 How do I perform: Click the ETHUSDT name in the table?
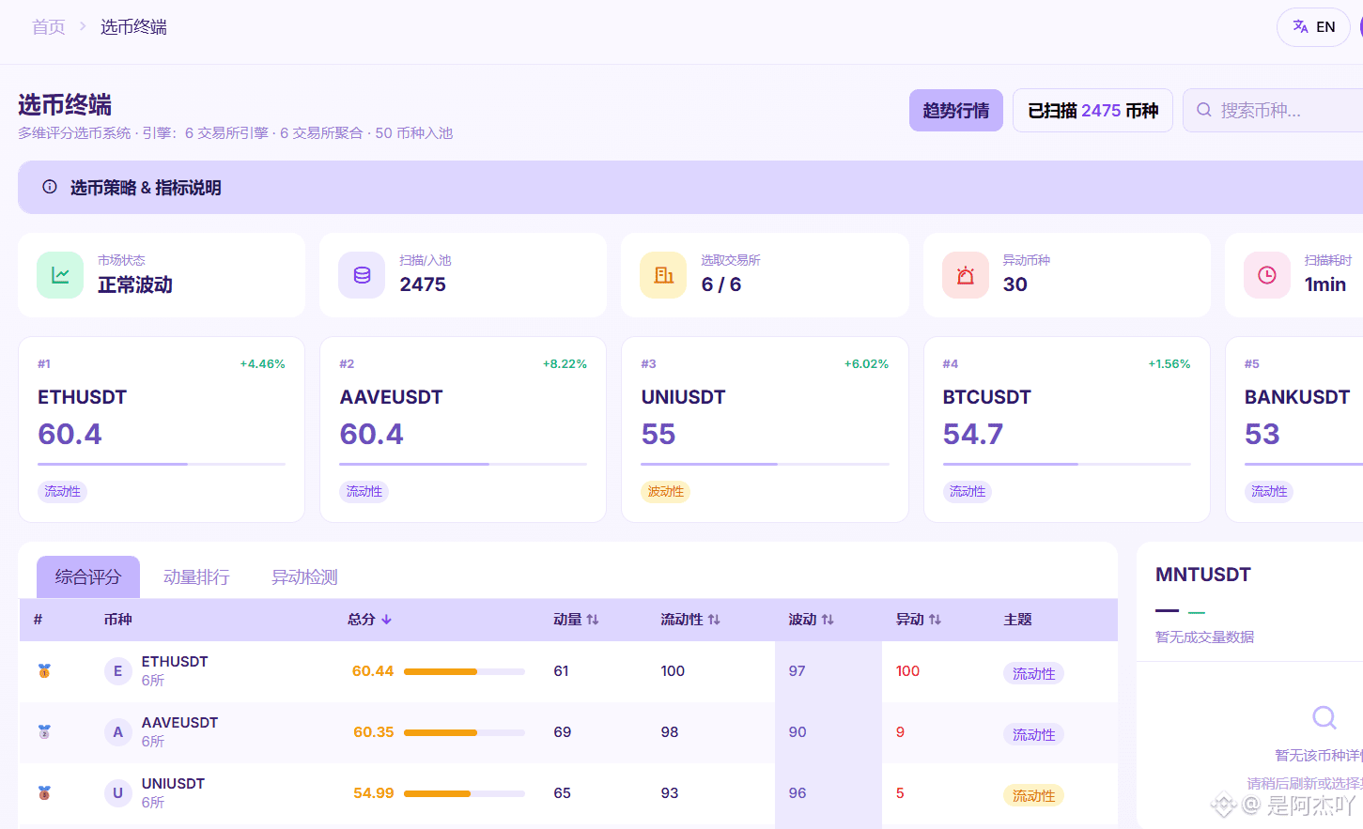click(175, 662)
